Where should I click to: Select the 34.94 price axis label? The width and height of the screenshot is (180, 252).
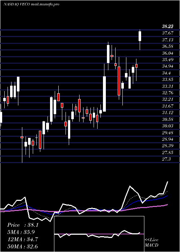(168, 66)
